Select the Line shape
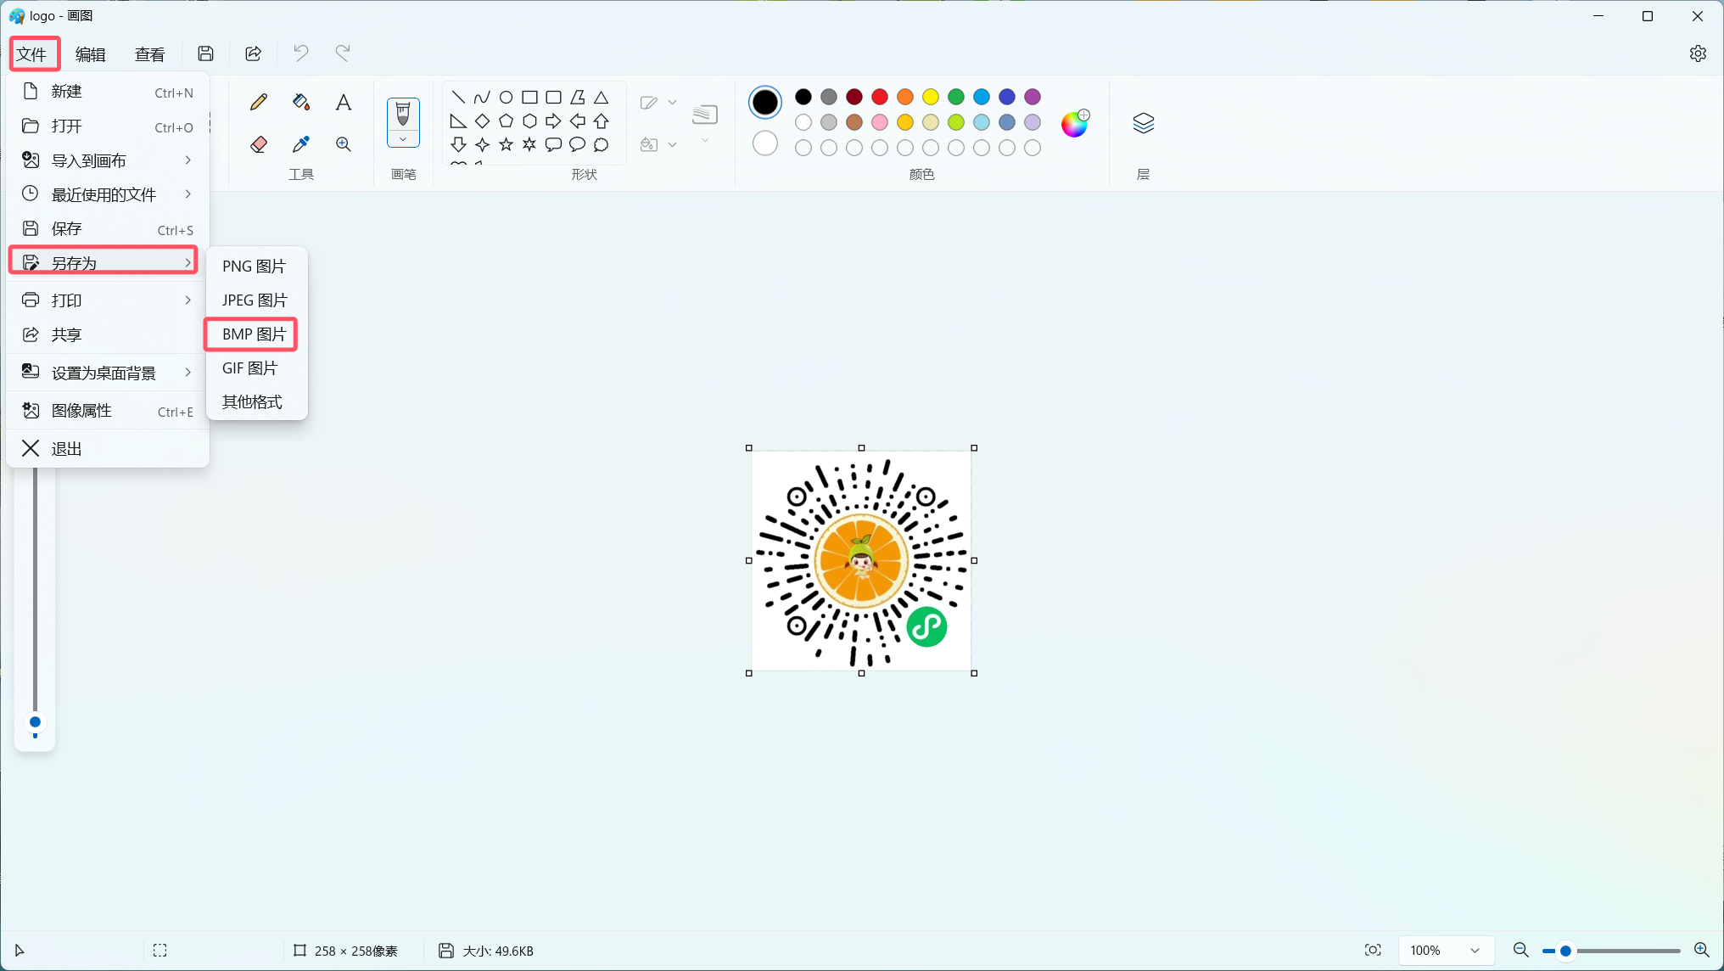 pos(458,97)
